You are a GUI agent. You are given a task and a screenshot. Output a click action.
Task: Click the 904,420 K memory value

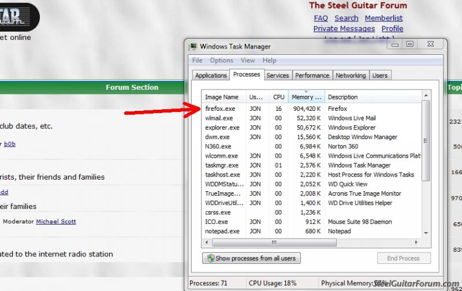click(x=307, y=109)
